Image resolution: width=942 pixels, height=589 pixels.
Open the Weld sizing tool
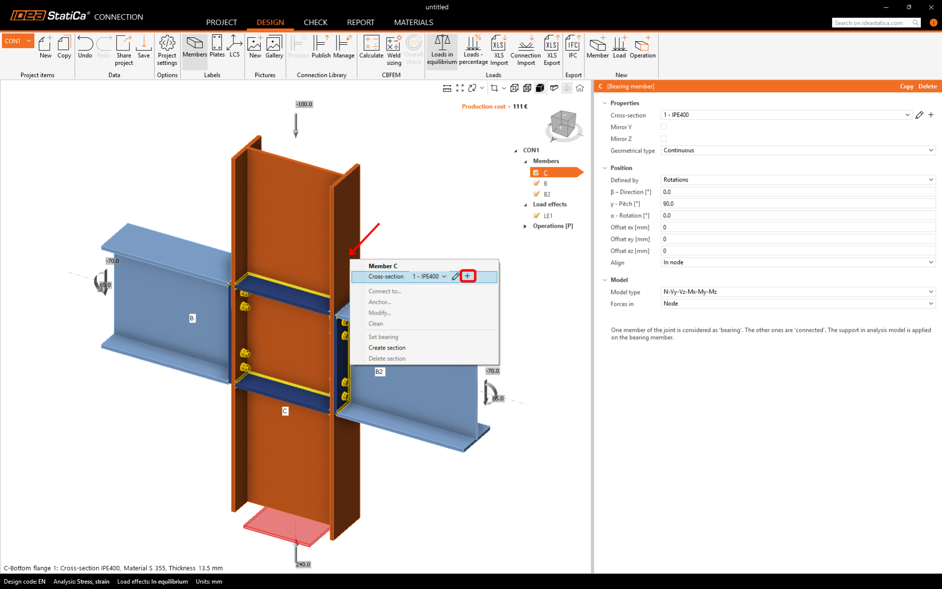[393, 49]
